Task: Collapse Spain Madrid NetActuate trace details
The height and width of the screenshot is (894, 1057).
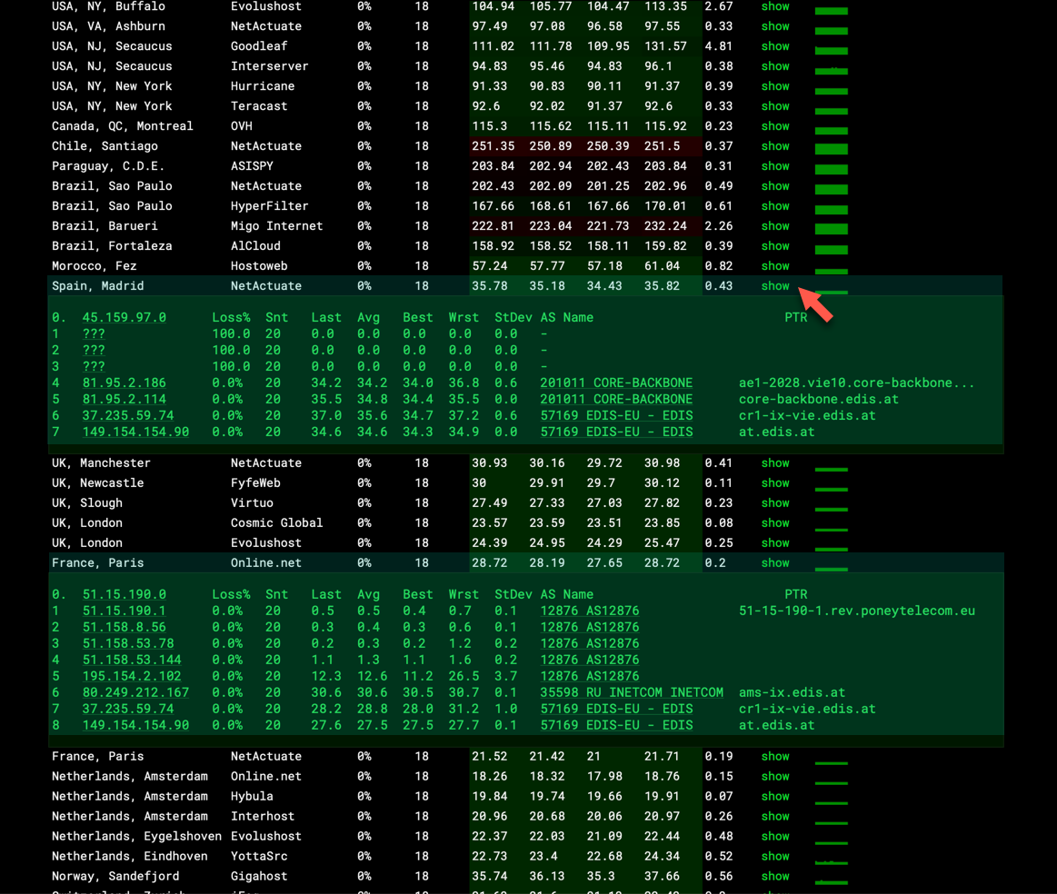Action: coord(774,285)
